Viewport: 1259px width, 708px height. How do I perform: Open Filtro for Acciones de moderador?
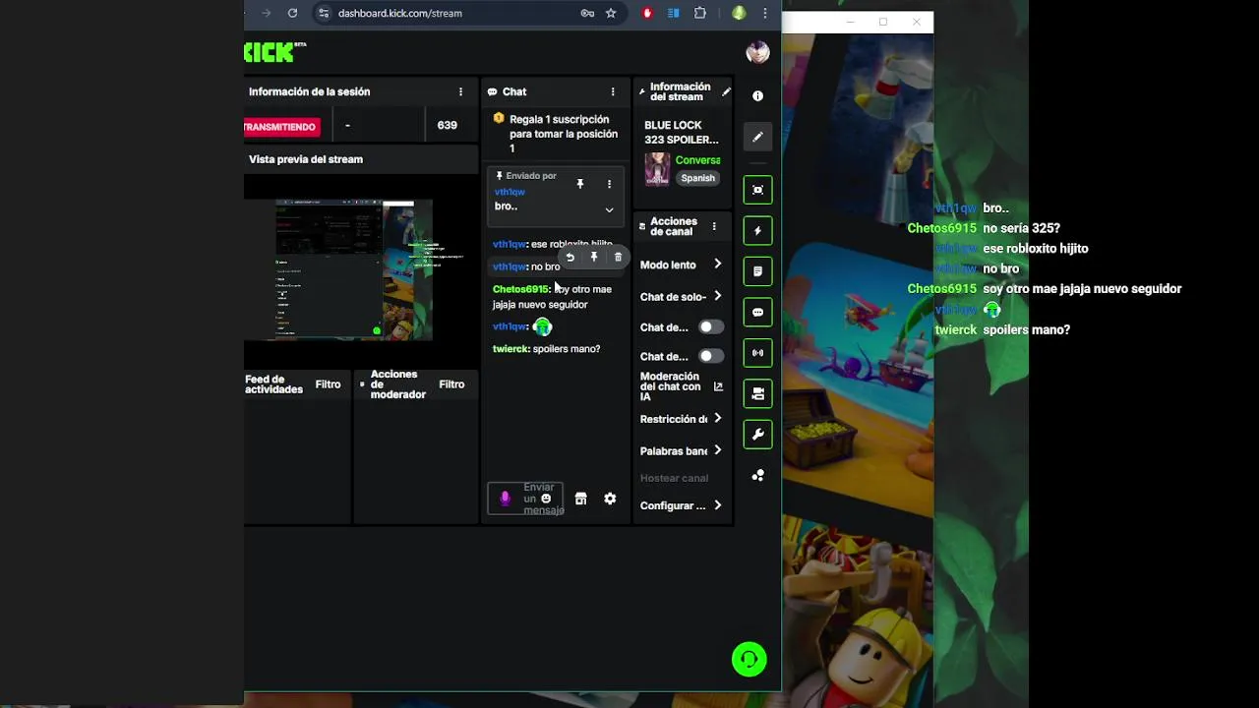[x=451, y=384]
